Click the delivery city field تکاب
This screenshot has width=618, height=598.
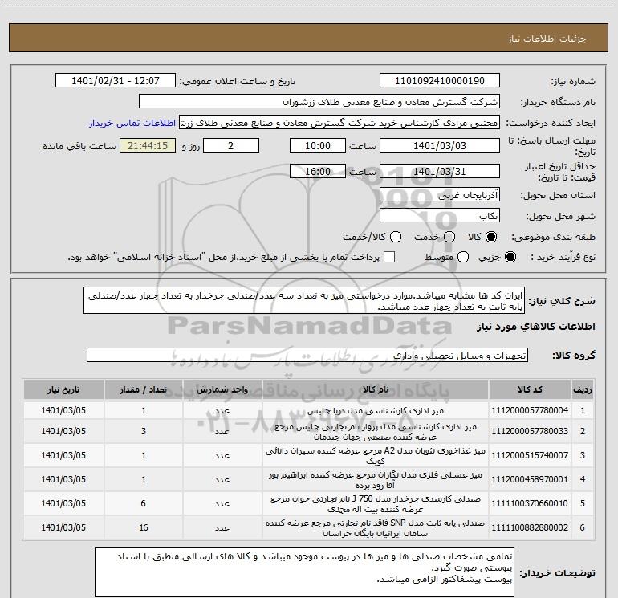440,215
